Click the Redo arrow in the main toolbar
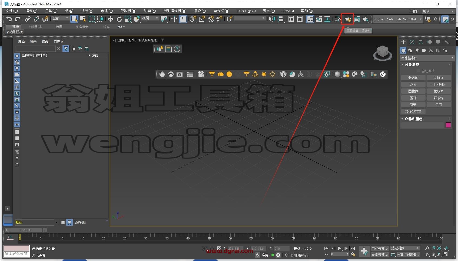The image size is (458, 261). pyautogui.click(x=18, y=19)
